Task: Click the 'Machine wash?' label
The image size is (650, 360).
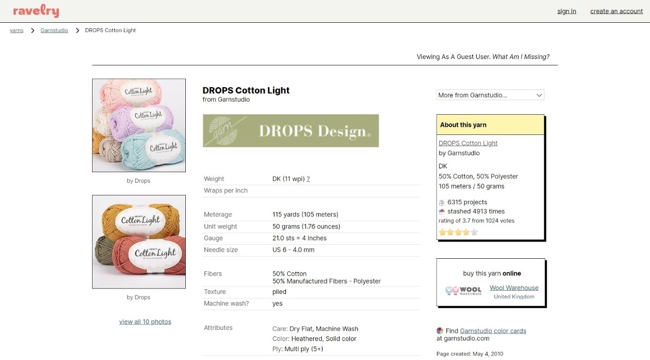Action: [x=226, y=304]
